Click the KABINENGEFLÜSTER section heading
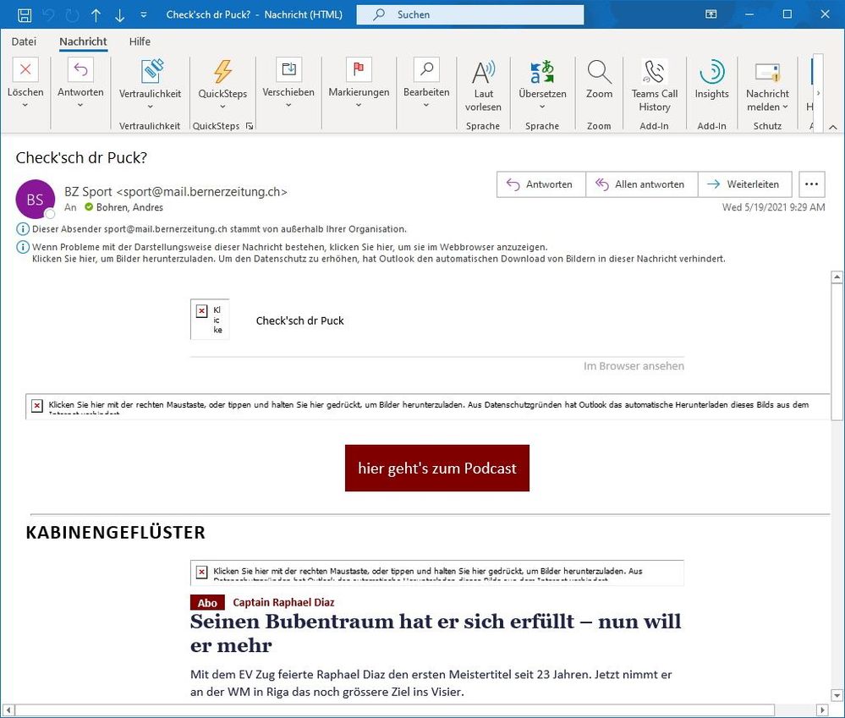This screenshot has height=718, width=845. click(115, 533)
